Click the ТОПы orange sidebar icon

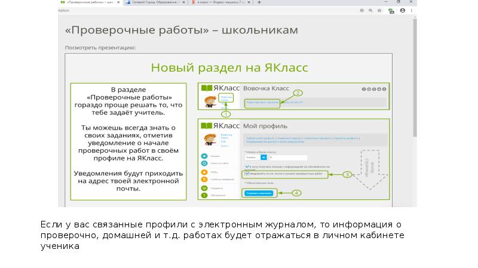(204, 172)
